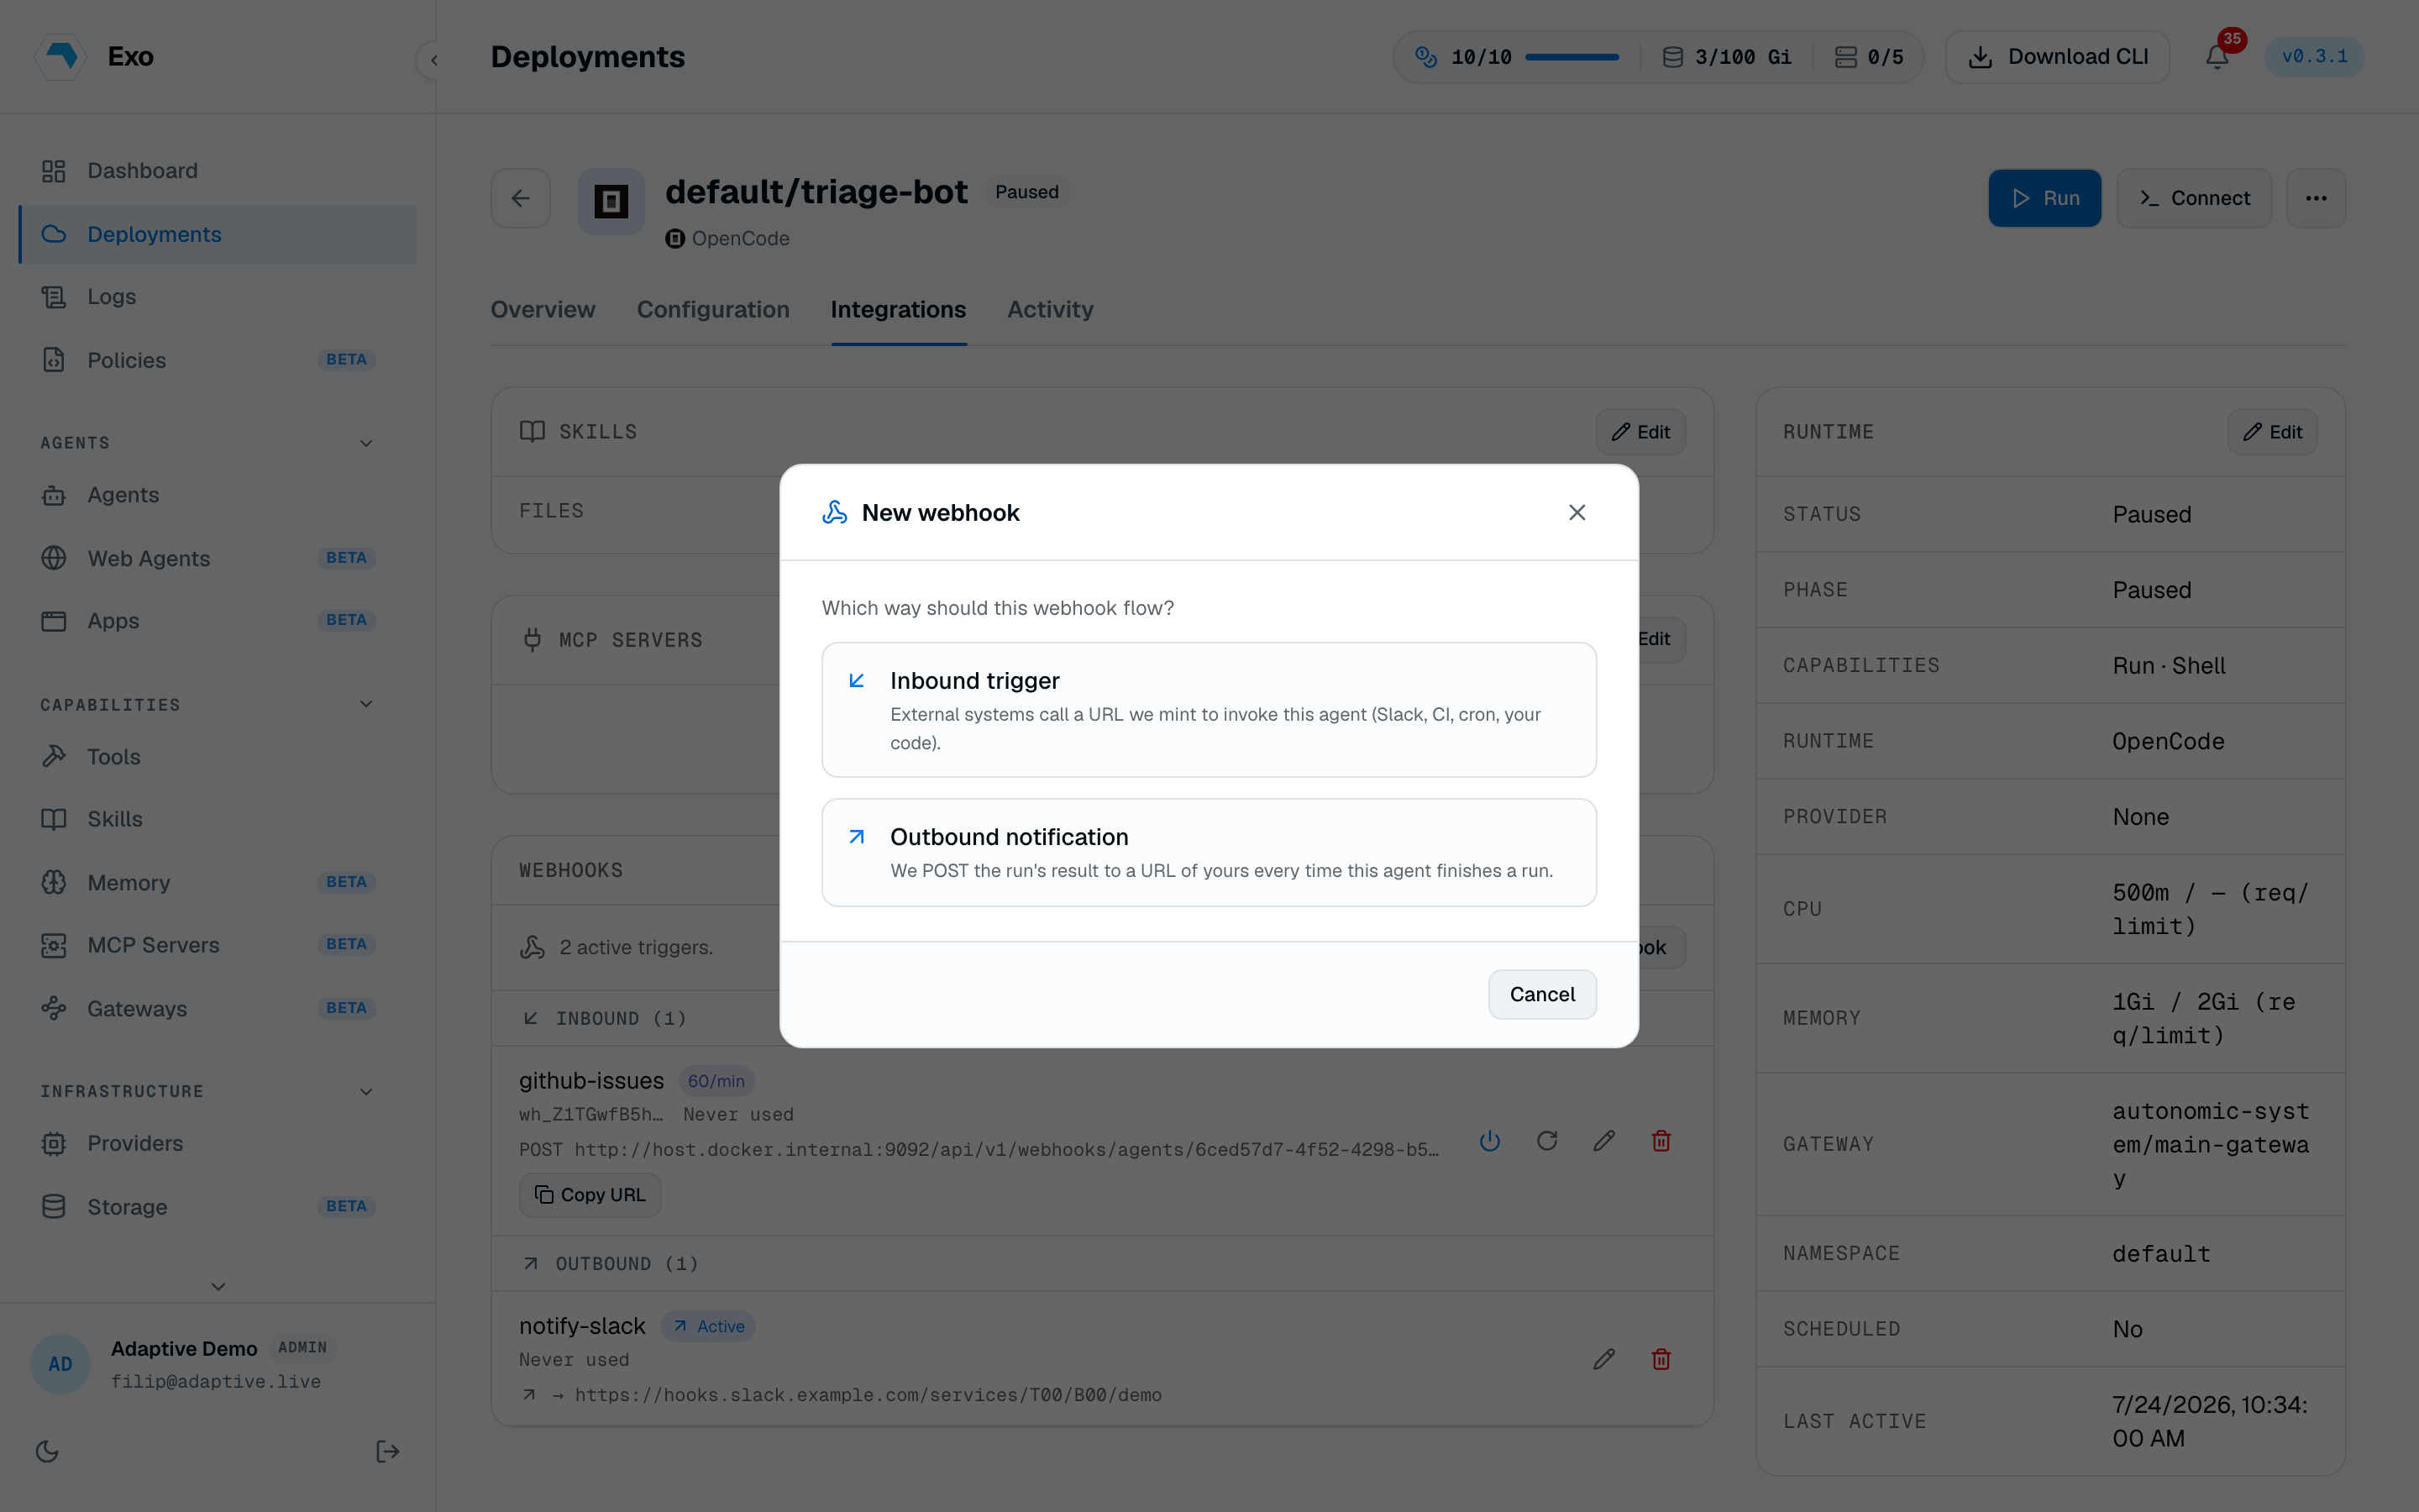
Task: Open Tools in the sidebar
Action: click(x=218, y=757)
